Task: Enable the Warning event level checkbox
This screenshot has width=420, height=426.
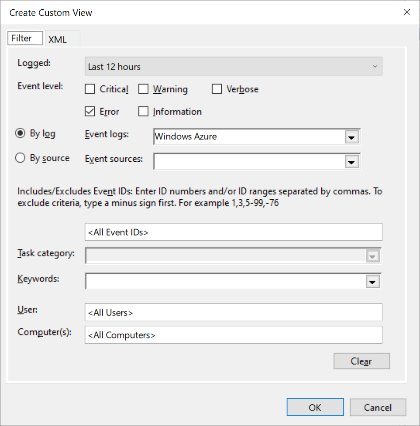Action: [x=143, y=89]
